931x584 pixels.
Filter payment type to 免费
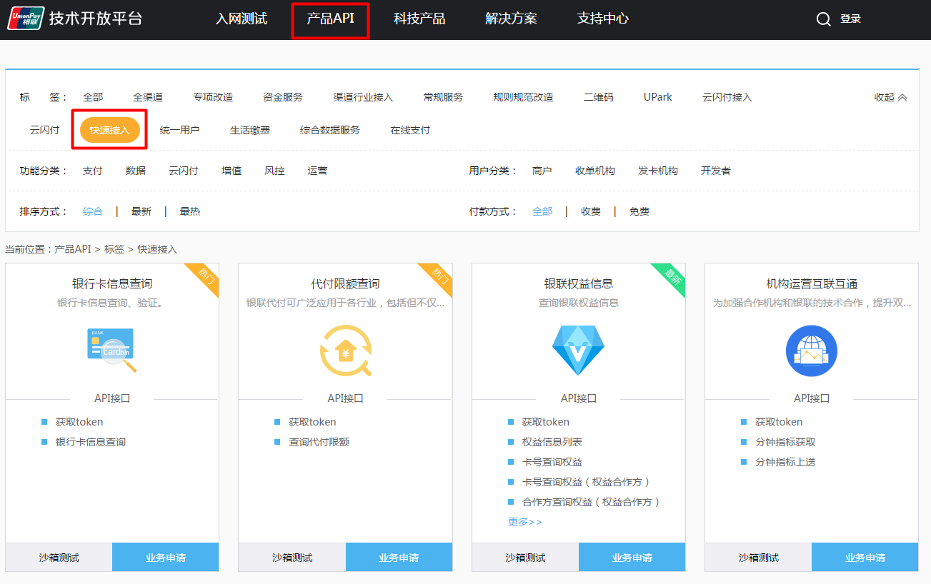[639, 211]
